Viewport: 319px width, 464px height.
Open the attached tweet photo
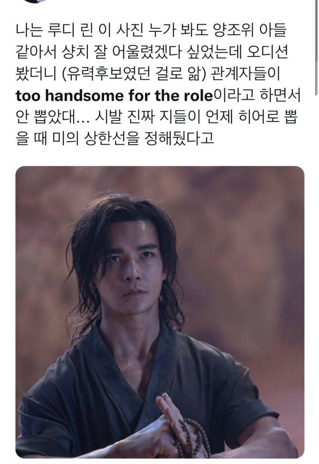(x=160, y=312)
